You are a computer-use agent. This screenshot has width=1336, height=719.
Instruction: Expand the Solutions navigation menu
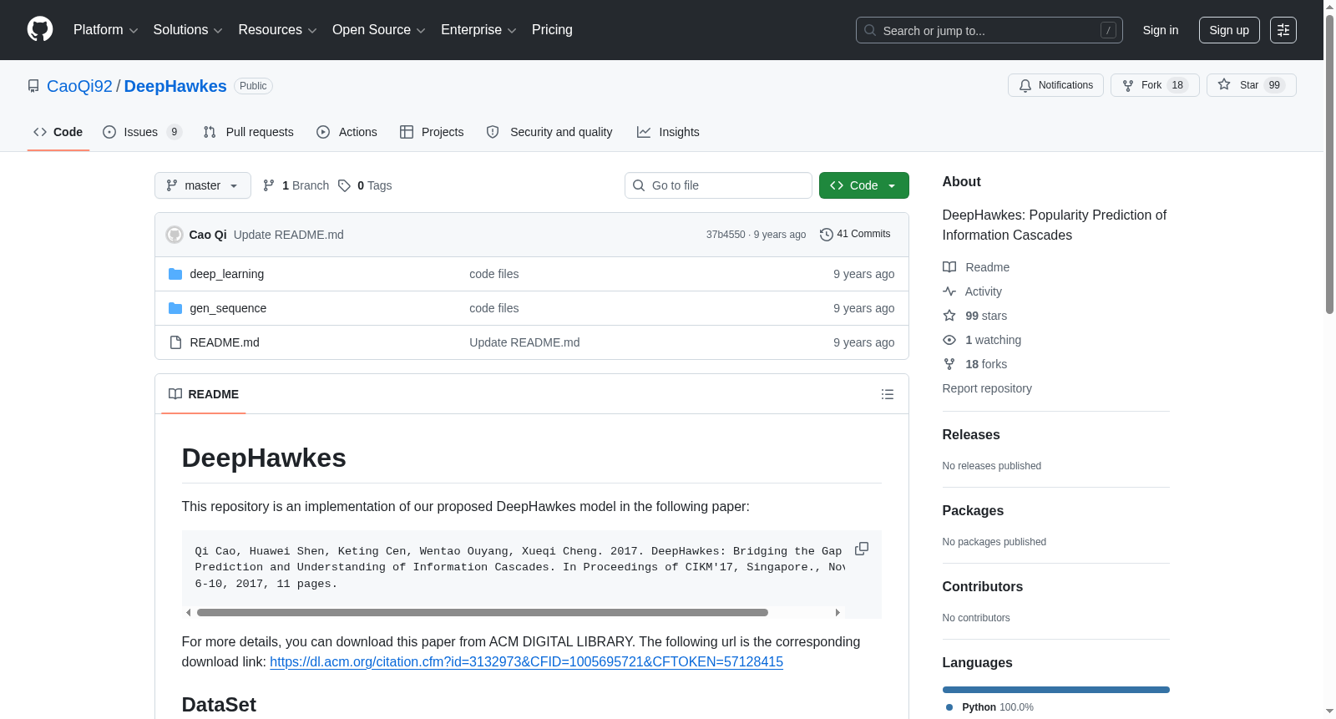pyautogui.click(x=188, y=30)
